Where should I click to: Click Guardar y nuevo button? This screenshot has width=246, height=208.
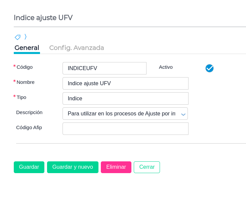tap(73, 167)
